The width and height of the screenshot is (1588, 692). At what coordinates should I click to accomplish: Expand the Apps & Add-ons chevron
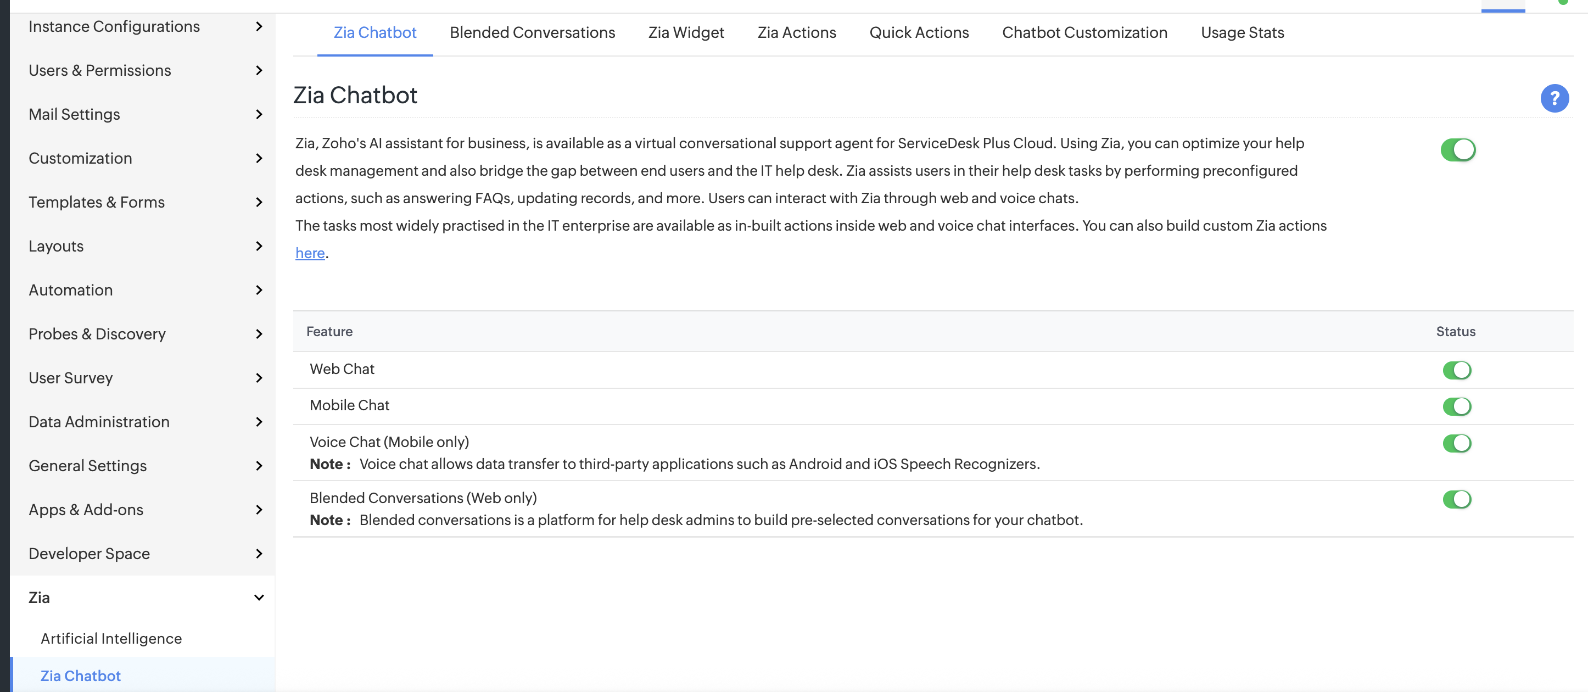click(x=259, y=510)
